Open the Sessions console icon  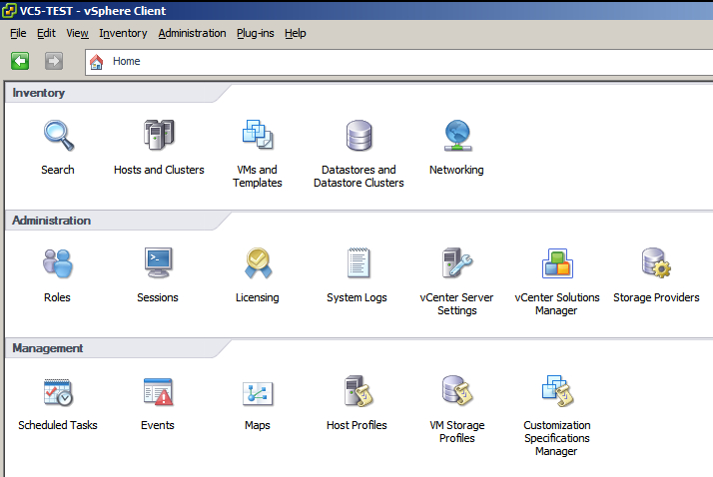[x=158, y=262]
